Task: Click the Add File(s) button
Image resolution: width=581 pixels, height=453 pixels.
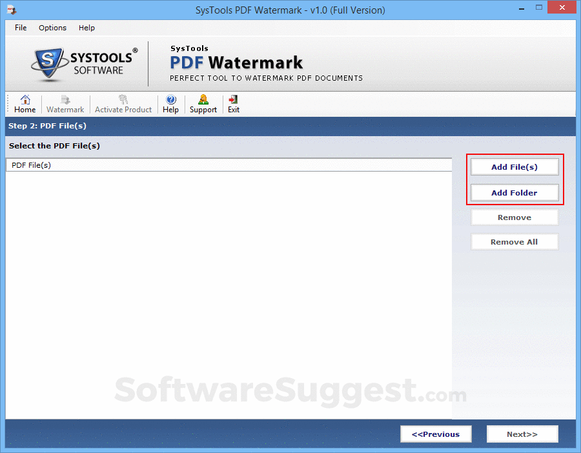Action: coord(515,167)
